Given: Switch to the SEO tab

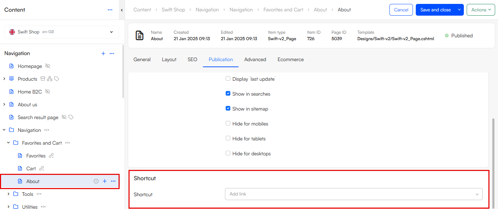Looking at the screenshot, I should (x=192, y=59).
